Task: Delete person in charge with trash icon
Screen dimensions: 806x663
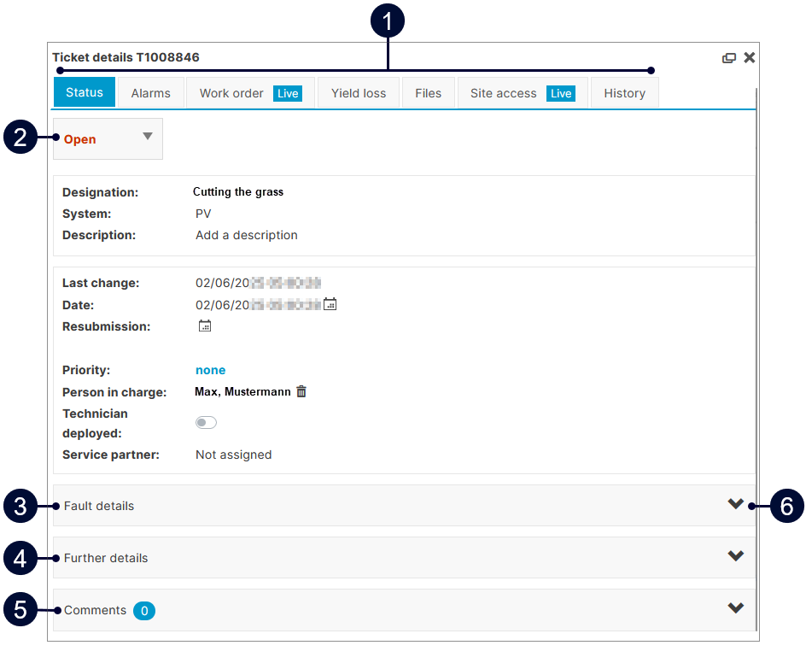Action: coord(301,392)
